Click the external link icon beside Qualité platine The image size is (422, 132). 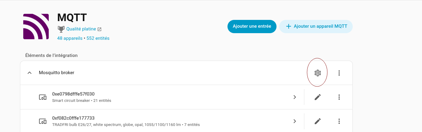click(99, 29)
